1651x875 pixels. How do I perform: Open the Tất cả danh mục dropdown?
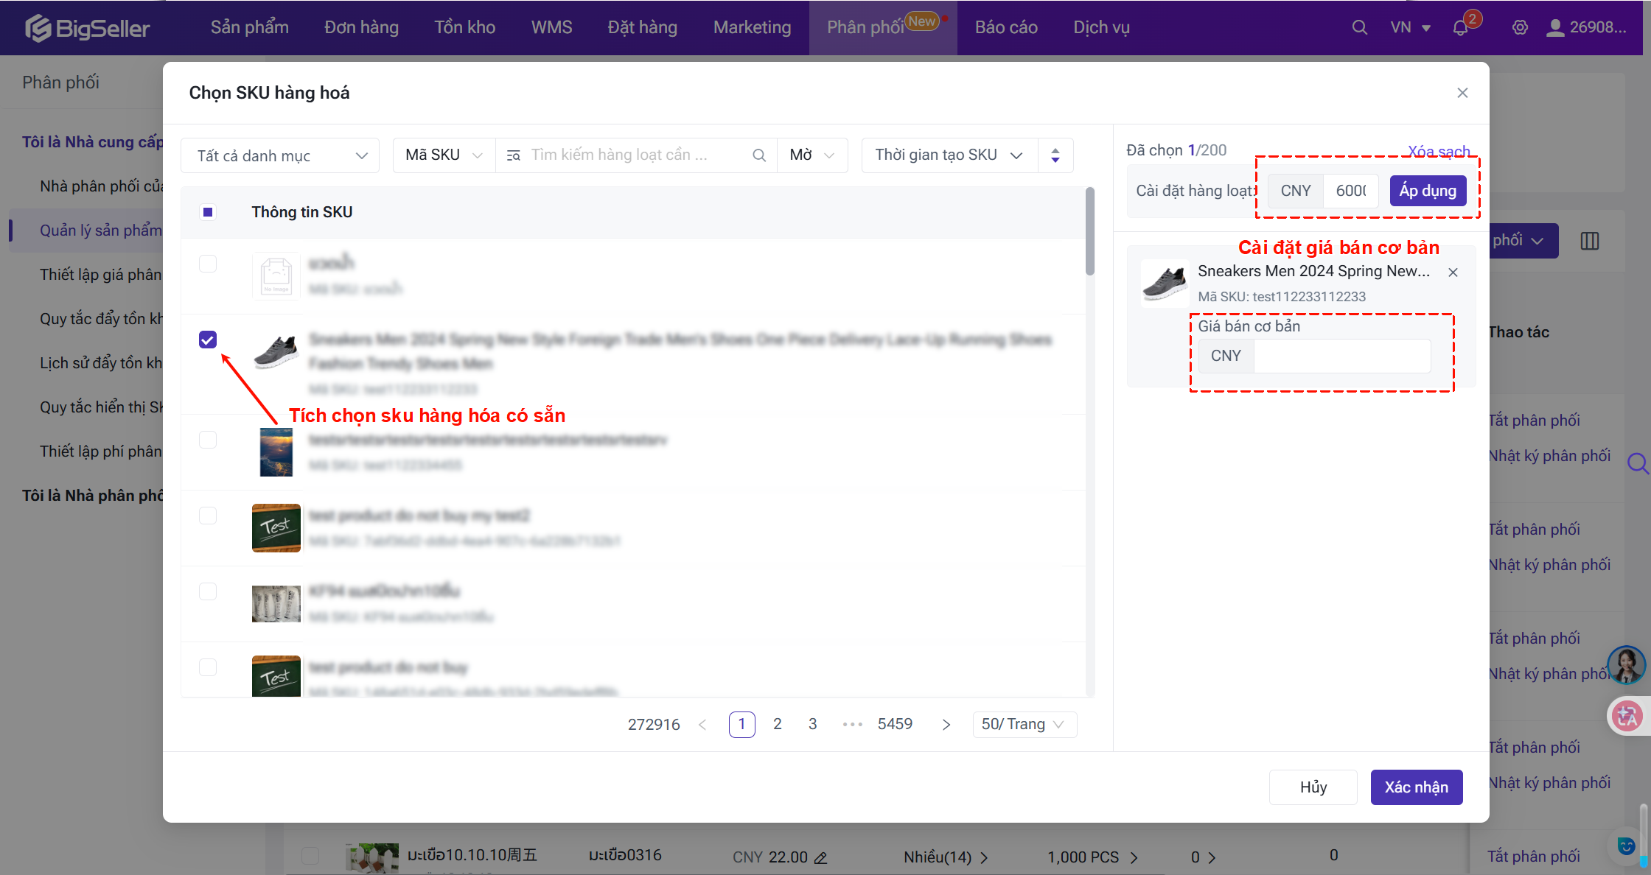pos(280,155)
